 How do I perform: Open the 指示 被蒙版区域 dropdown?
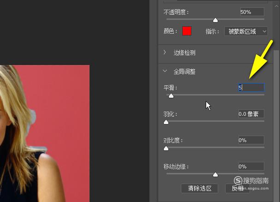pyautogui.click(x=246, y=31)
